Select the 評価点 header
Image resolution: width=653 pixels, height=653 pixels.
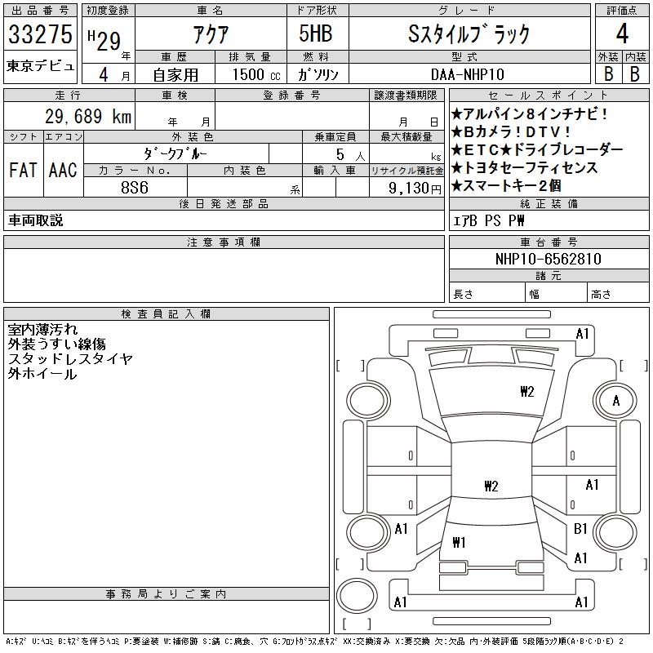(x=622, y=11)
